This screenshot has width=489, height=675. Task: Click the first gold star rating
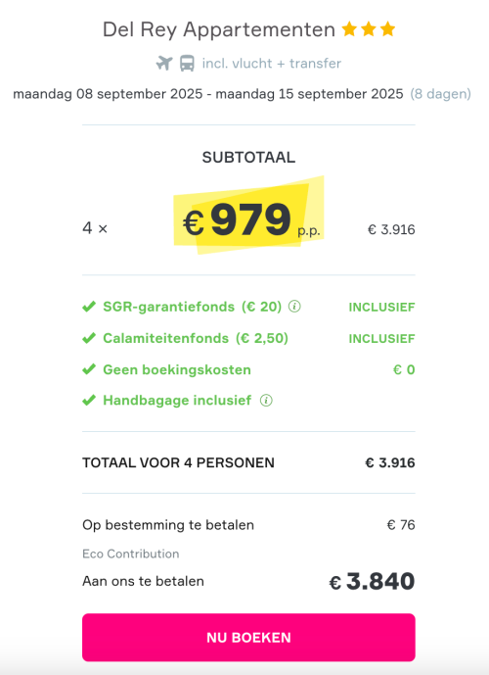(x=349, y=29)
